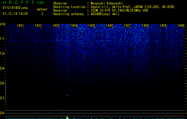The width and height of the screenshot is (187, 119).
Task: Select Ogata-vill. Akita-Pref. JAPAN location text
Action: [133, 7]
